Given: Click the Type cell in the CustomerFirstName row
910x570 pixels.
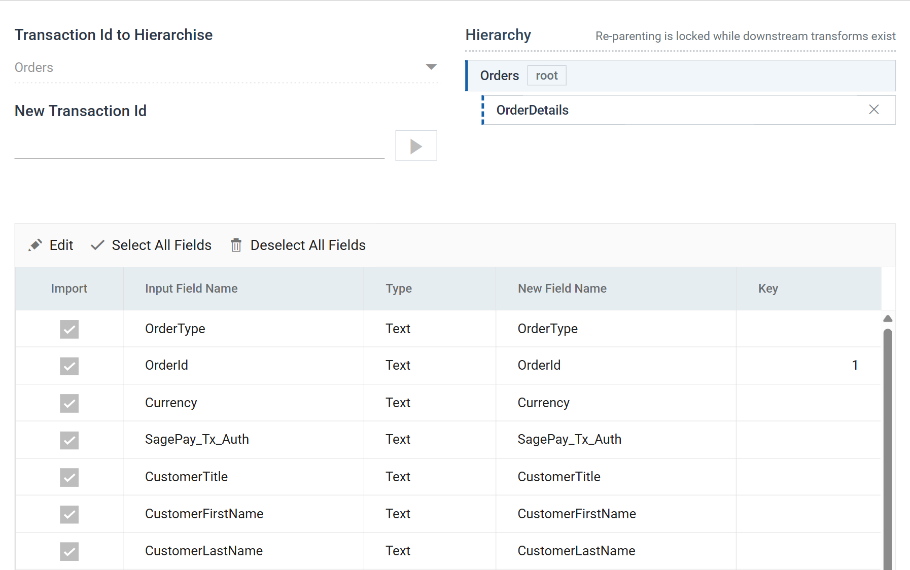Looking at the screenshot, I should (430, 514).
